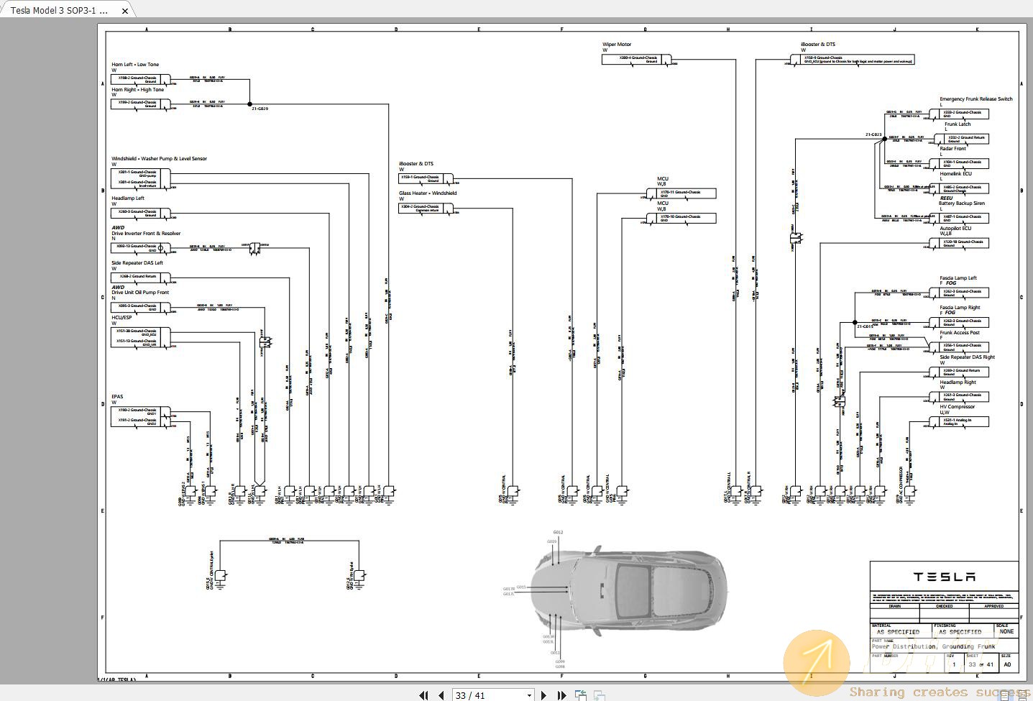1033x701 pixels.
Task: Jump to the last page
Action: tap(561, 695)
